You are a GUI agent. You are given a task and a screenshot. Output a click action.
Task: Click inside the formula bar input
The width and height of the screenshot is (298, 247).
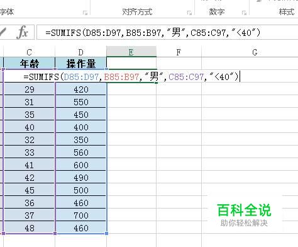167,33
